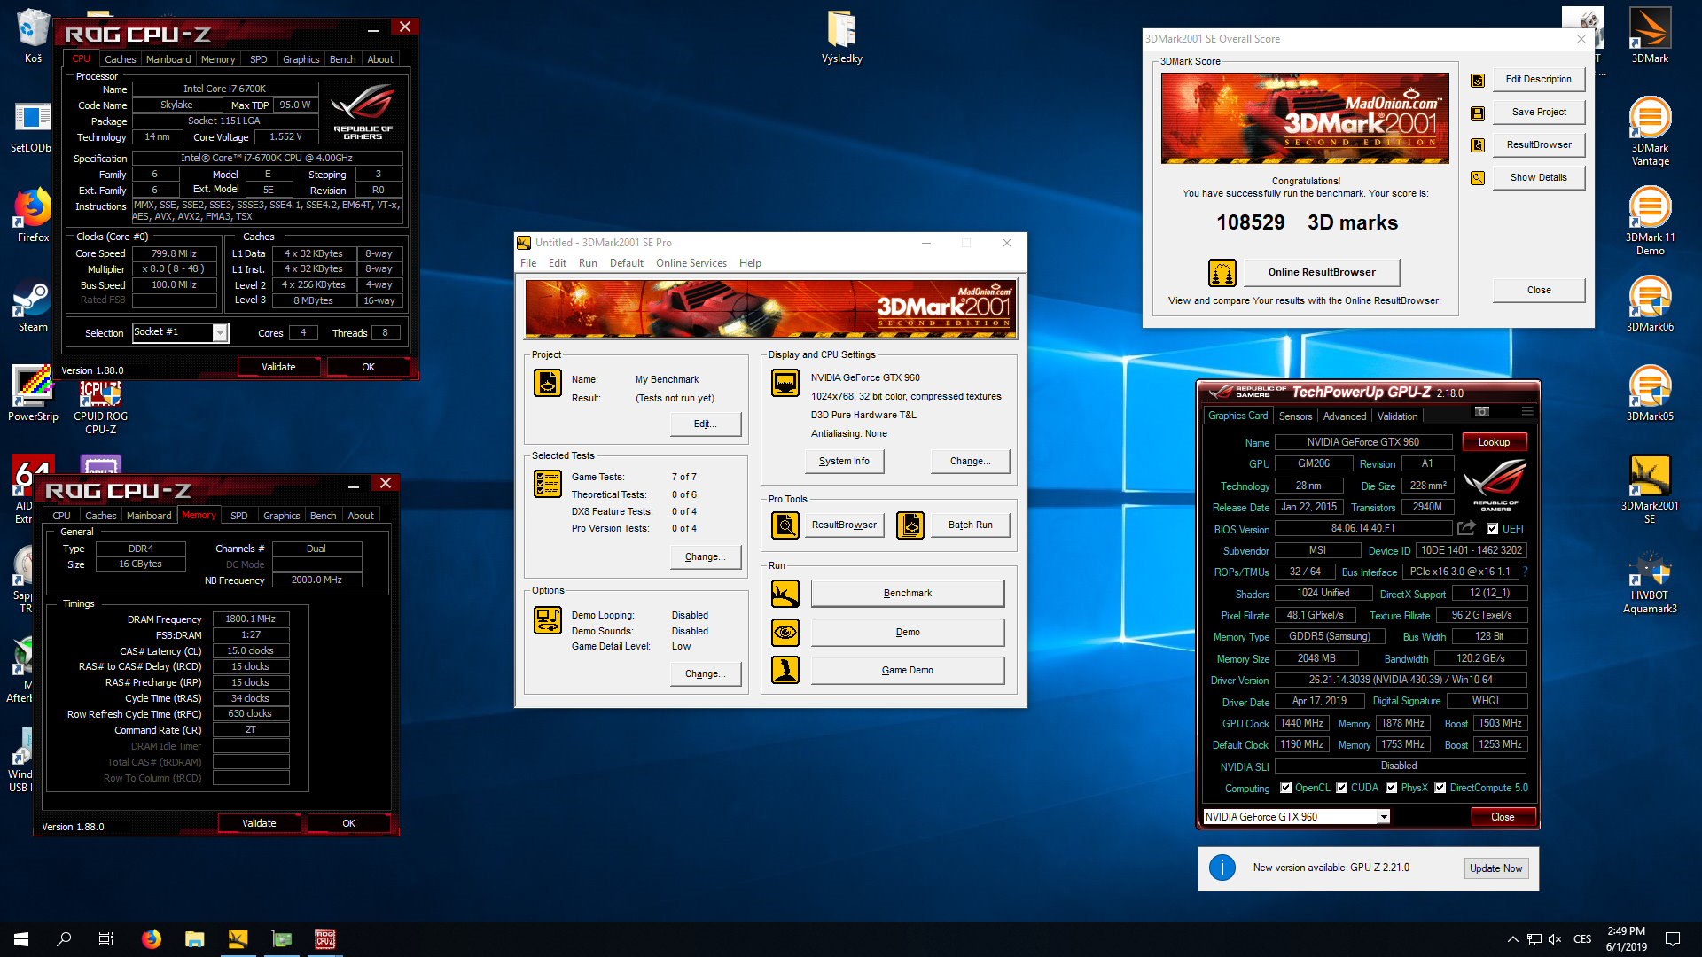Click the ROG CPU-Z taskbar icon

pyautogui.click(x=325, y=939)
